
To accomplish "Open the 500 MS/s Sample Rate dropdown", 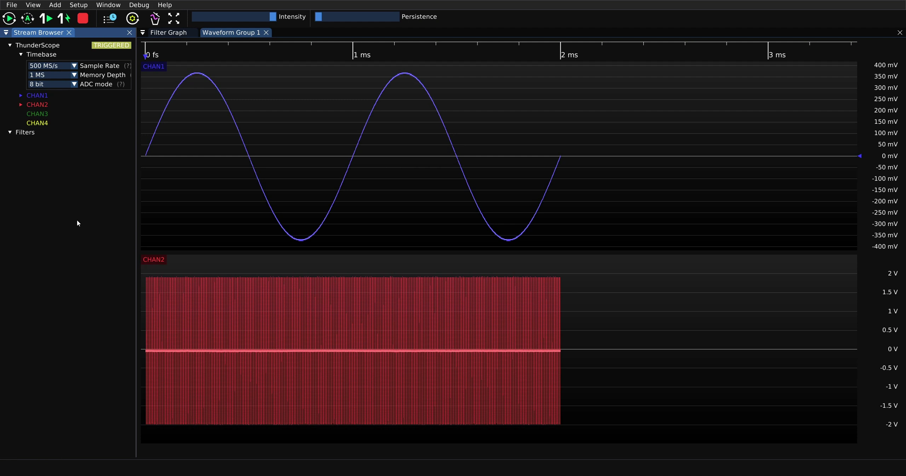I will click(52, 66).
